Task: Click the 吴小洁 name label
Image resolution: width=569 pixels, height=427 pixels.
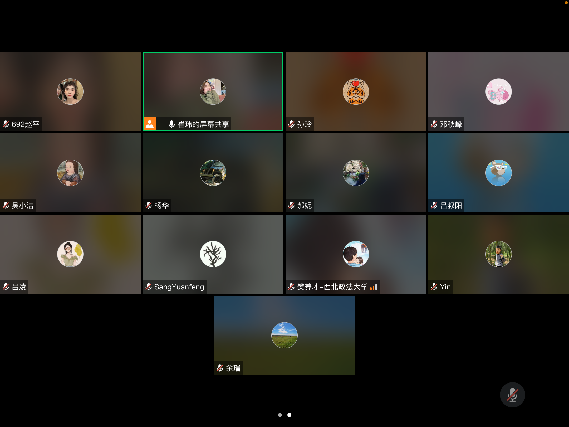Action: pyautogui.click(x=23, y=206)
